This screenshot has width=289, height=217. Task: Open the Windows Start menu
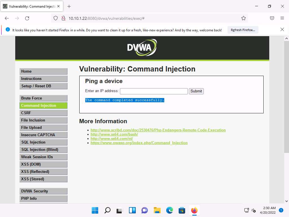95,210
